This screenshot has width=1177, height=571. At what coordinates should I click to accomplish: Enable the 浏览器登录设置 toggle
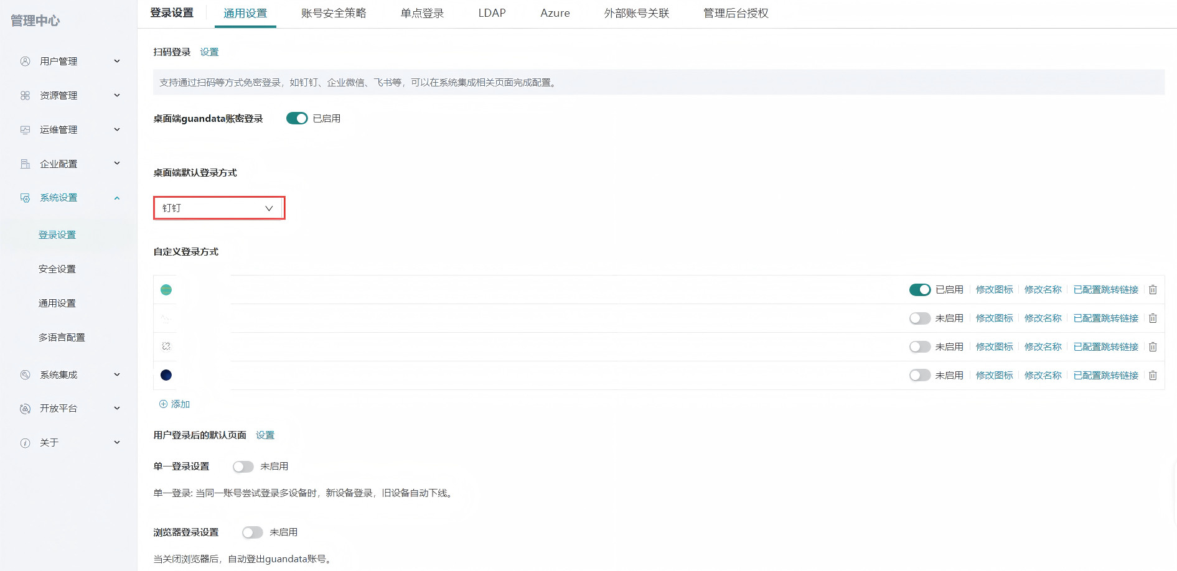click(x=252, y=532)
